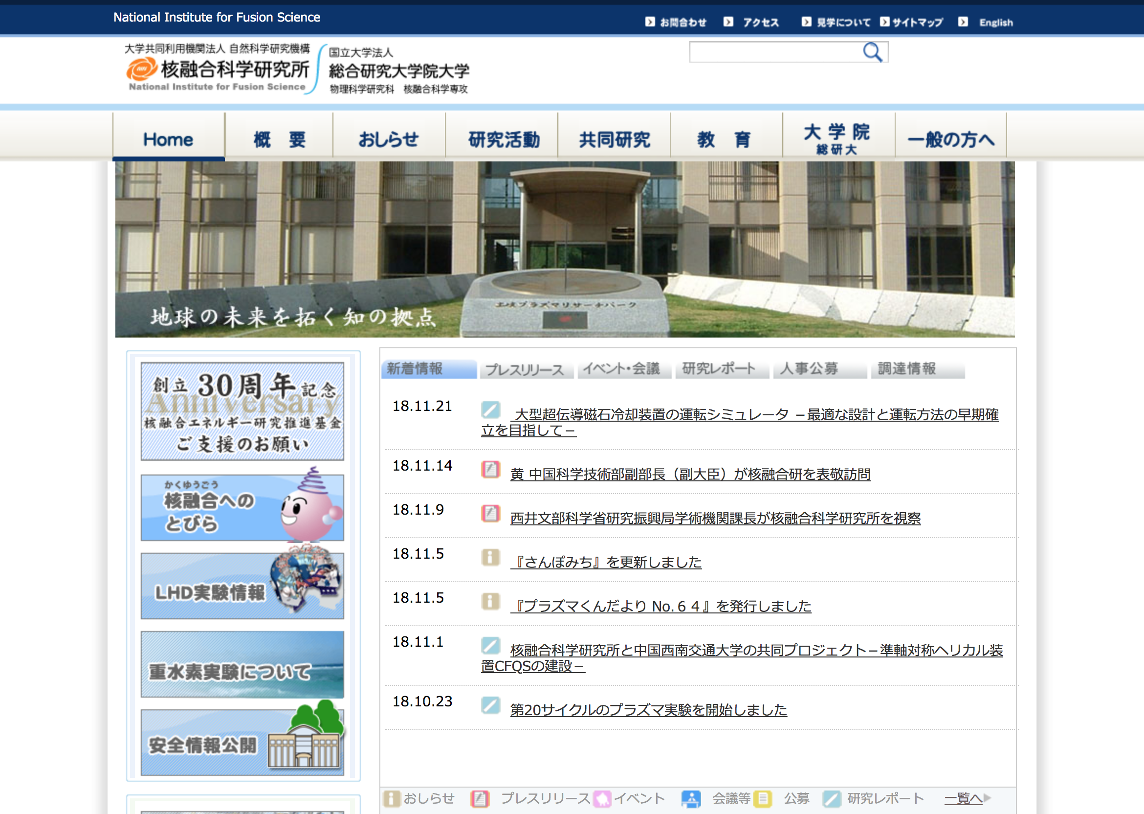This screenshot has width=1144, height=814.
Task: Open the 一般の方へ navigation menu
Action: click(951, 136)
